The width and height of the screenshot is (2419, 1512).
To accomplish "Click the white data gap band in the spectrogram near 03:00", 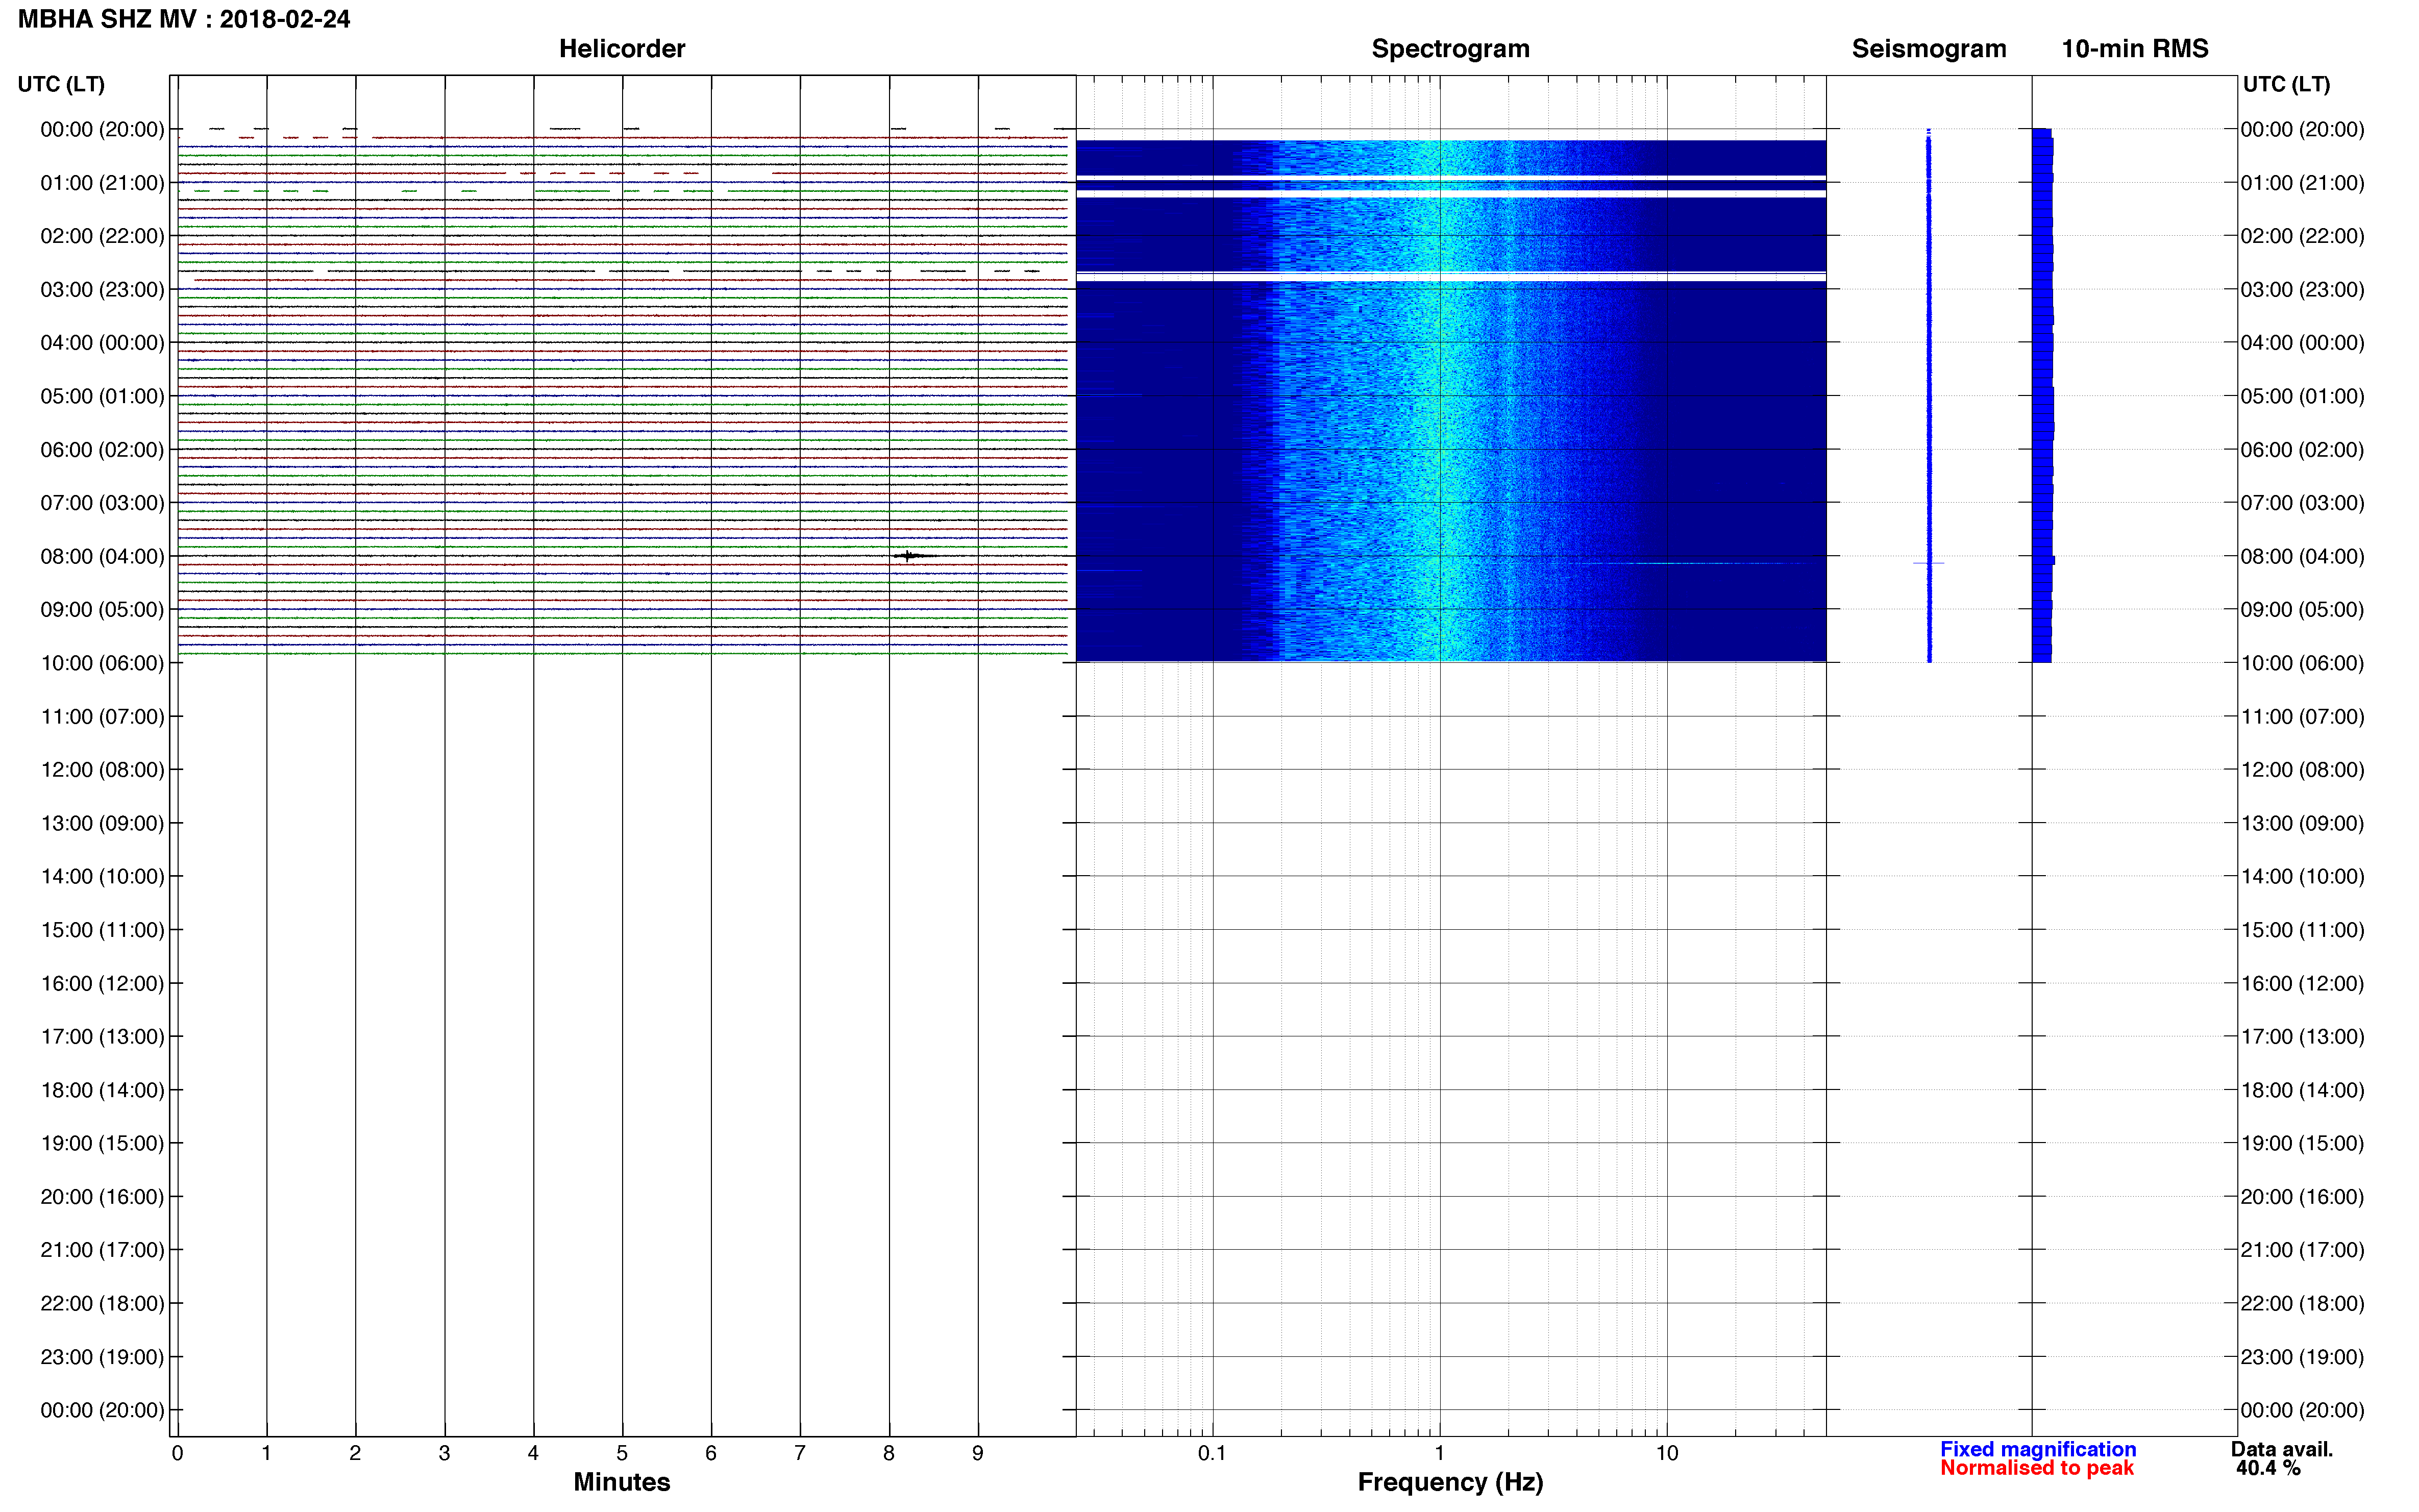I will (x=1450, y=276).
